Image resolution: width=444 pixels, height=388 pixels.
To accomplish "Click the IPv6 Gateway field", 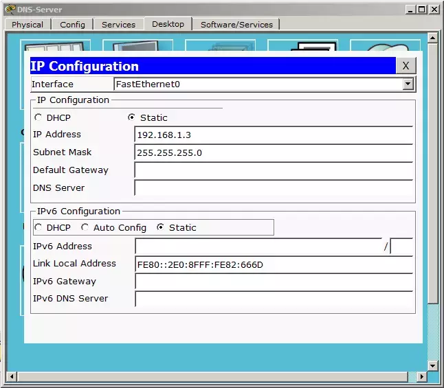I will pyautogui.click(x=274, y=282).
